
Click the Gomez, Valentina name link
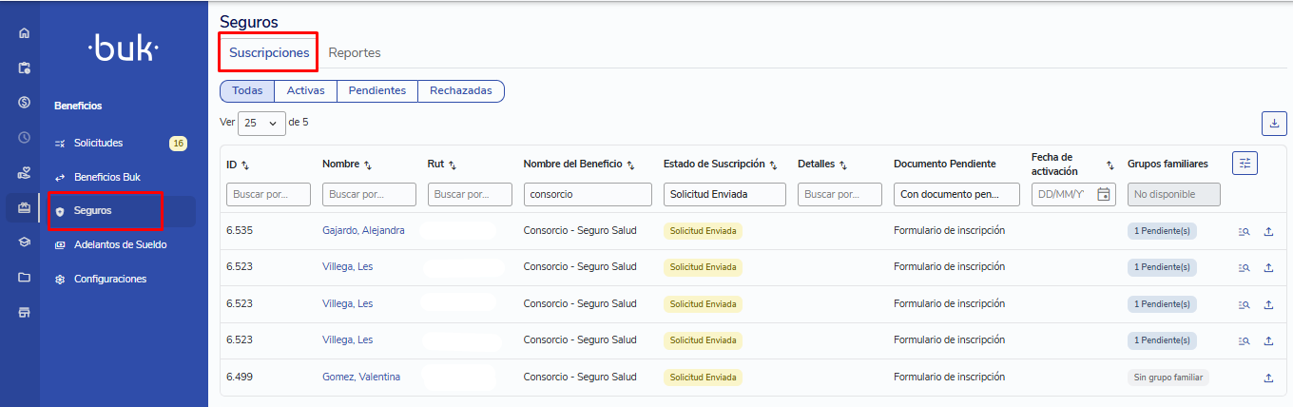tap(361, 378)
